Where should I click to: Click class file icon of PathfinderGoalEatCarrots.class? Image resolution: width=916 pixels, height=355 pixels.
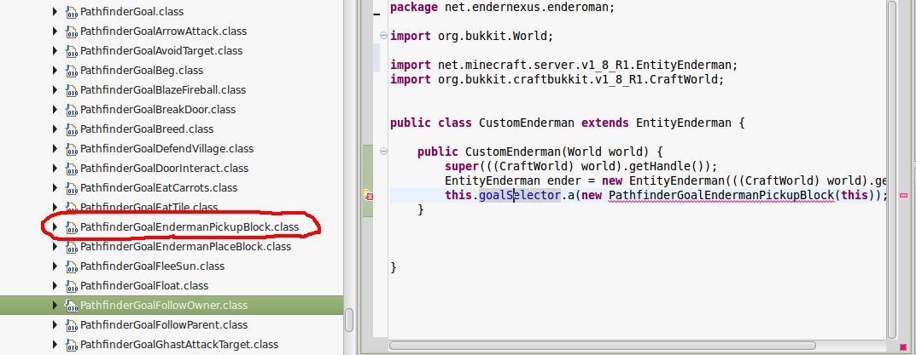pos(71,189)
